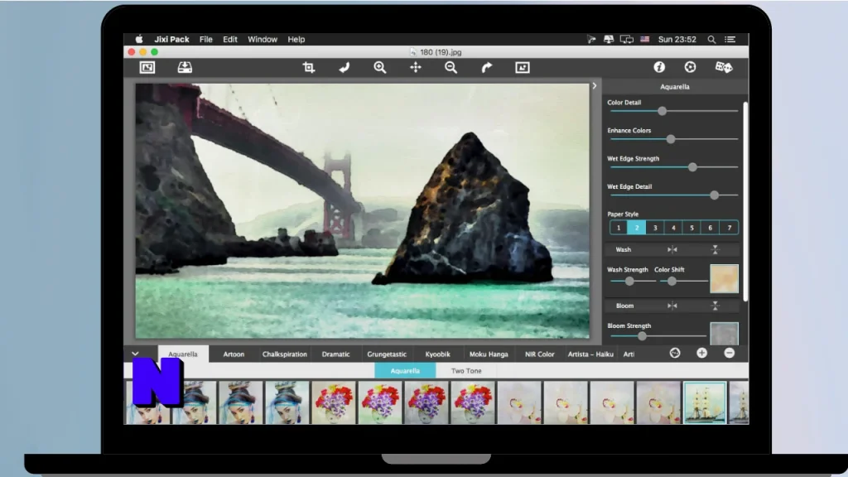The image size is (848, 477).
Task: Click the redo curved arrow icon
Action: click(x=487, y=67)
